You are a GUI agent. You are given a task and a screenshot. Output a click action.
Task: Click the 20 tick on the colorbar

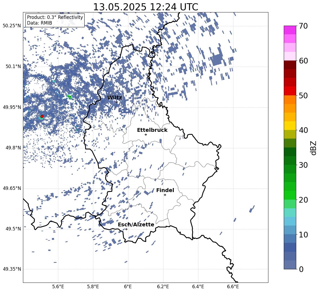click(x=303, y=200)
